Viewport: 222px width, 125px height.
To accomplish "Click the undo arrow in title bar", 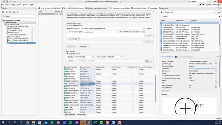I will (12, 1).
